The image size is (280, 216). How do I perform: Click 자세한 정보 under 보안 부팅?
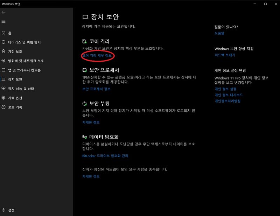[91, 123]
